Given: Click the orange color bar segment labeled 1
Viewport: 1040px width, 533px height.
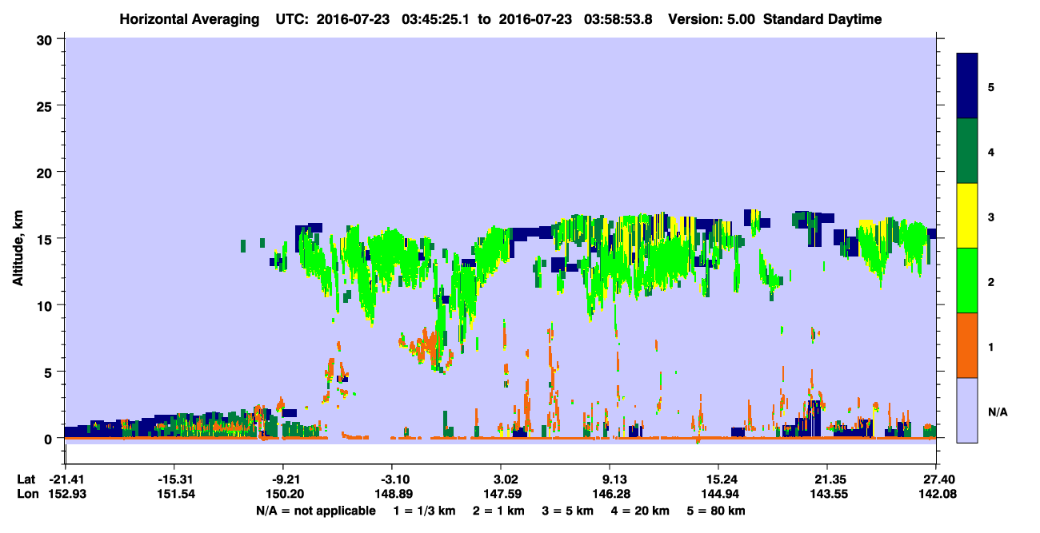Looking at the screenshot, I should click(x=967, y=345).
